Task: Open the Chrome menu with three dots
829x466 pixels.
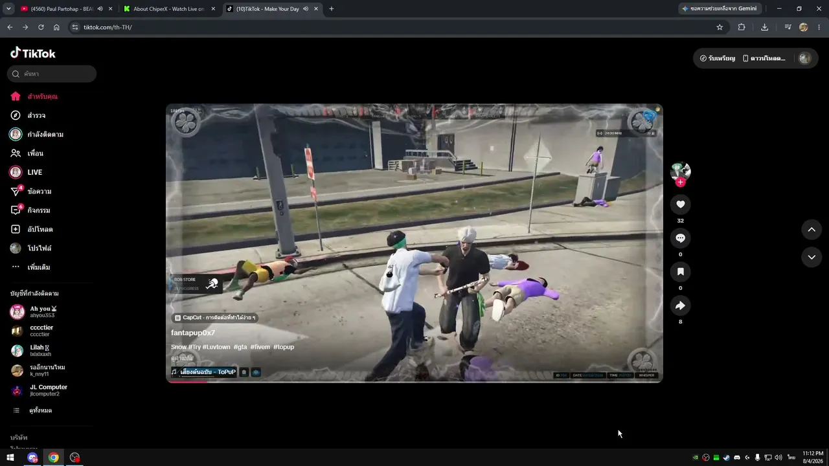Action: 819,27
